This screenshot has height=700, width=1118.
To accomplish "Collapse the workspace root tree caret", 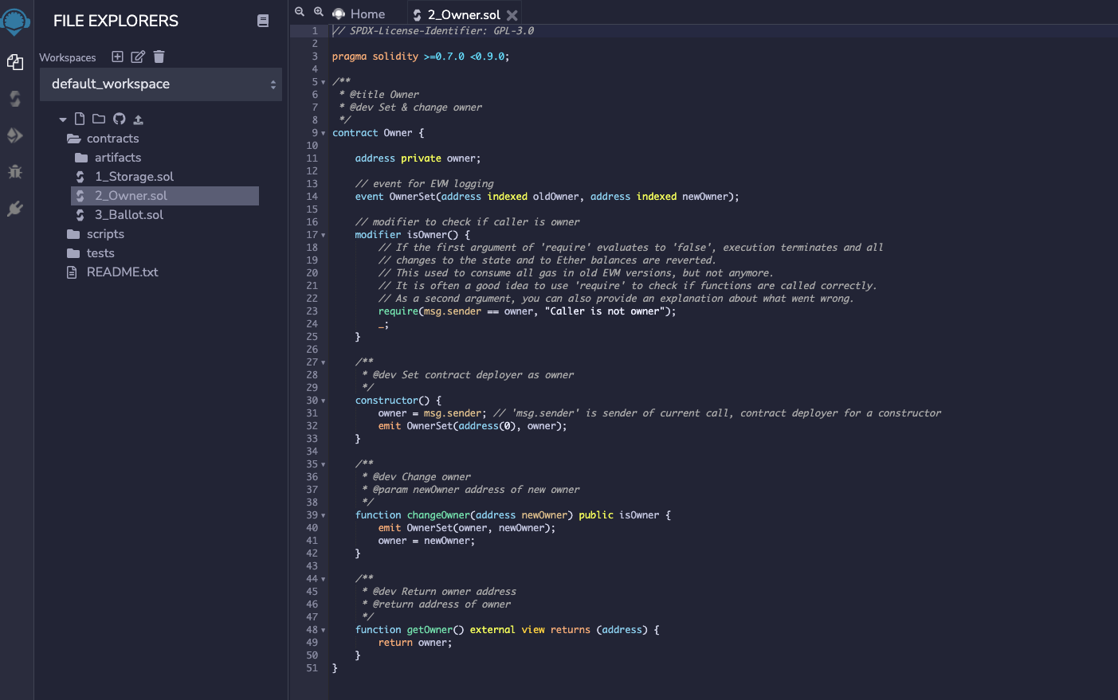I will [x=63, y=119].
